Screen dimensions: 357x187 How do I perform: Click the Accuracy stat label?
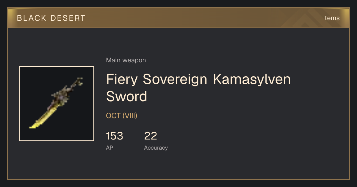point(156,148)
